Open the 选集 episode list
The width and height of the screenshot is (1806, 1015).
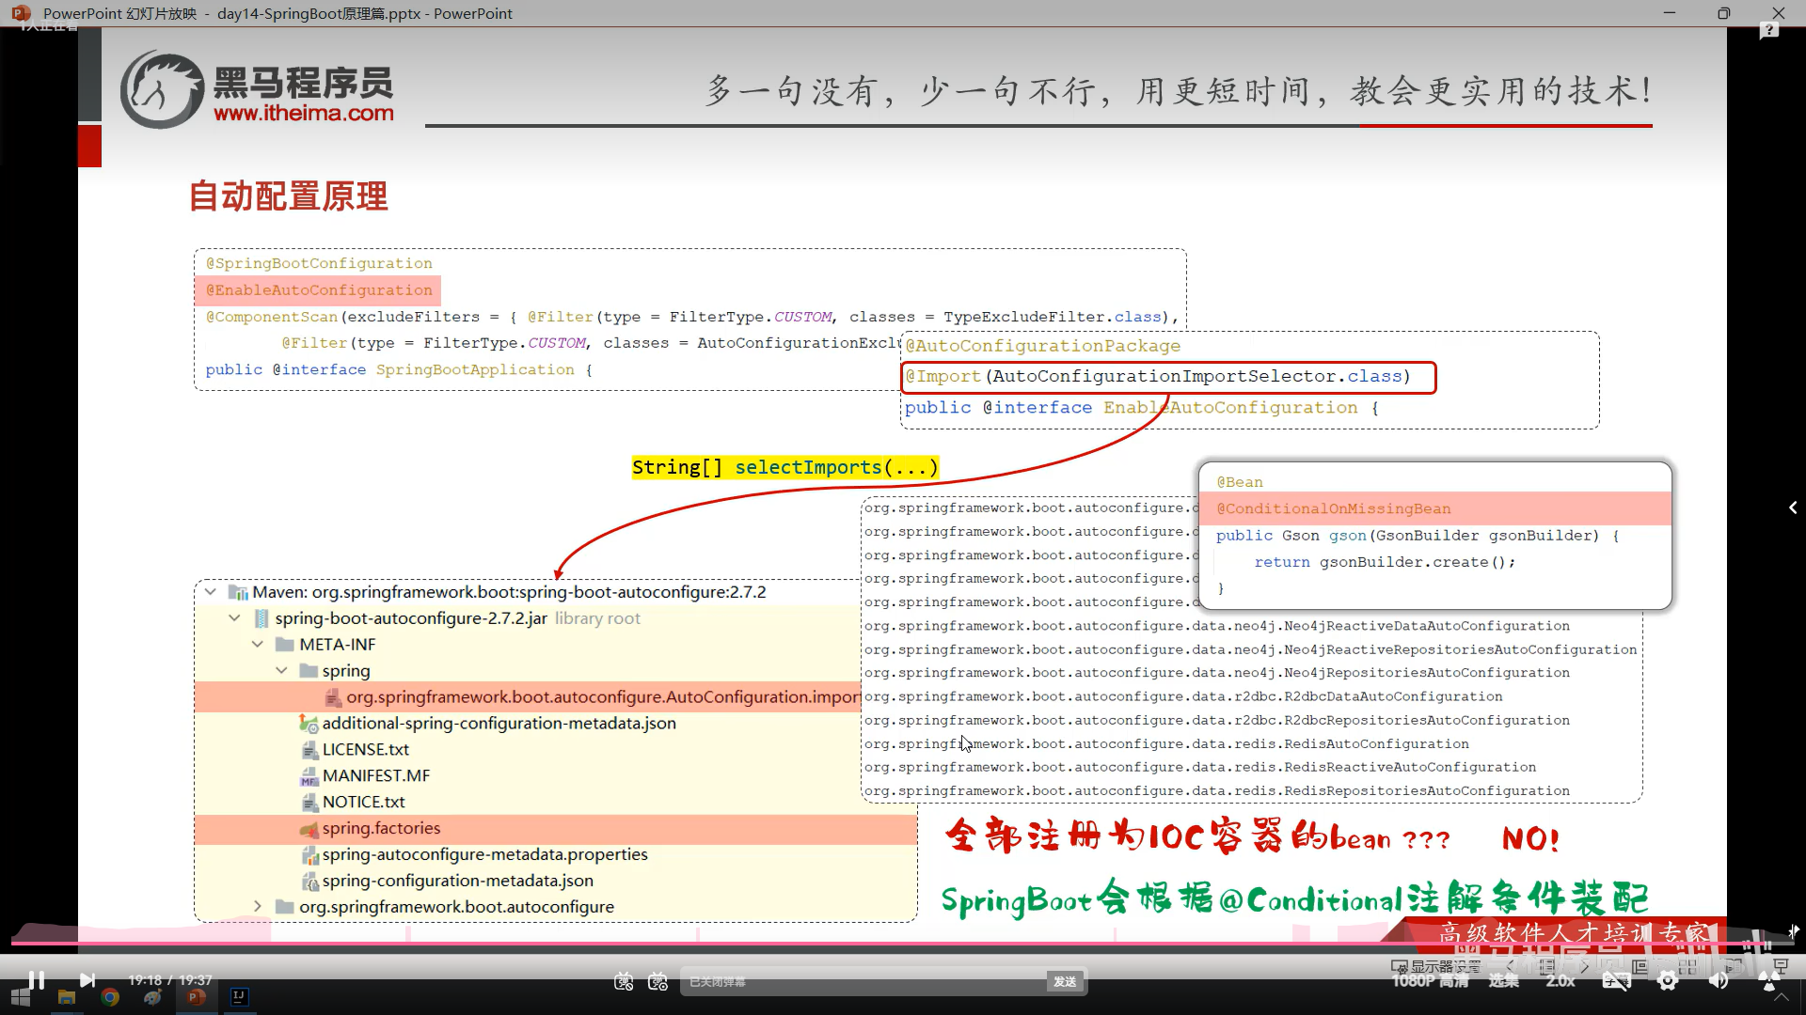(x=1503, y=981)
